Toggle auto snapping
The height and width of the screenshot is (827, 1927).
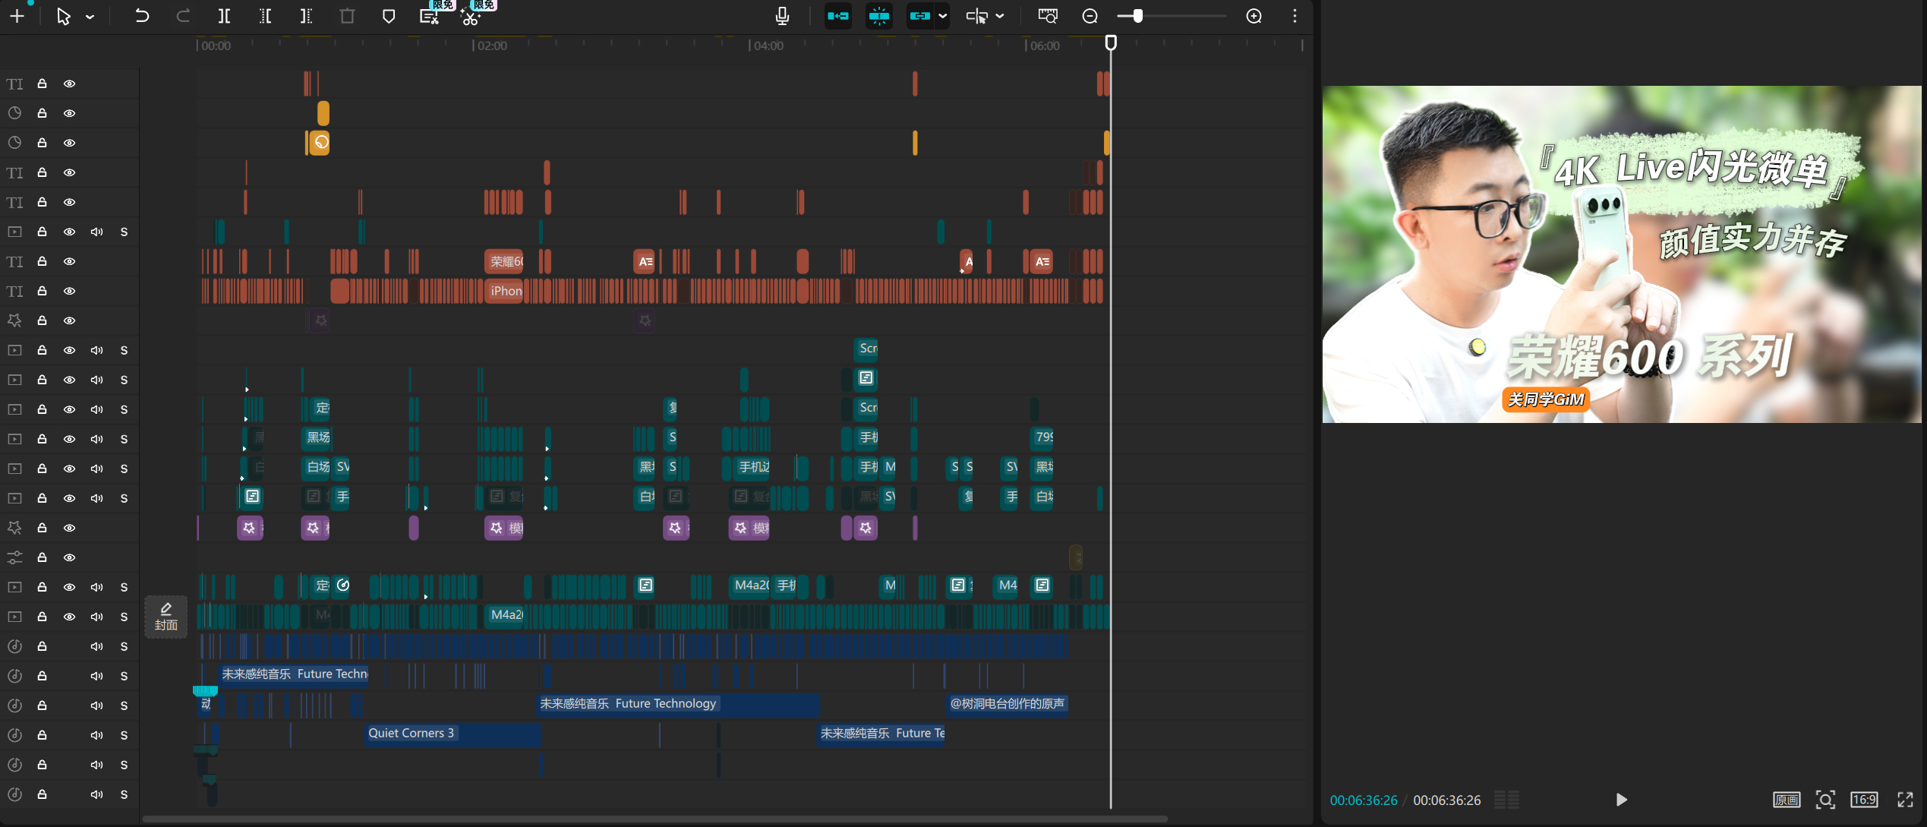[879, 16]
